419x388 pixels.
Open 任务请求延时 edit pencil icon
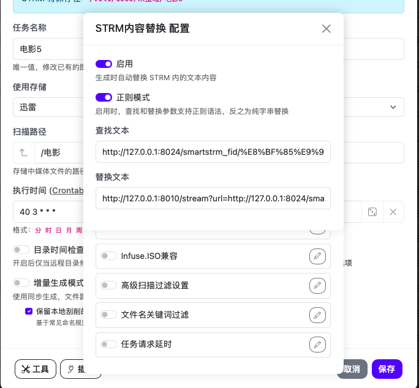coord(317,344)
